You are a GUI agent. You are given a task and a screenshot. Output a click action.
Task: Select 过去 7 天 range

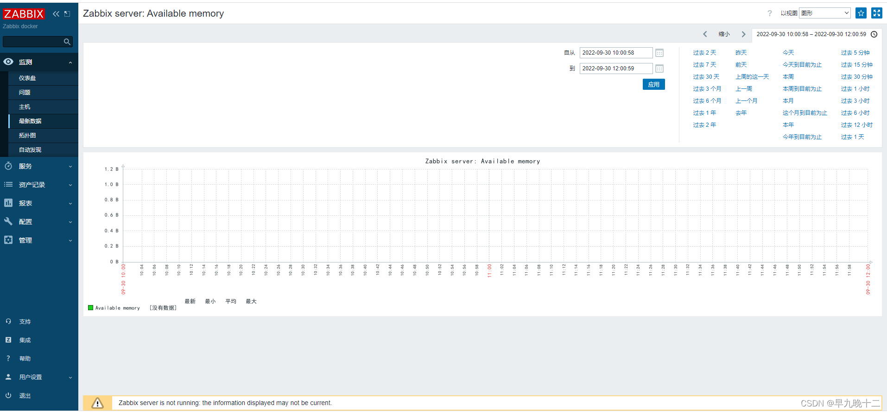pos(704,65)
